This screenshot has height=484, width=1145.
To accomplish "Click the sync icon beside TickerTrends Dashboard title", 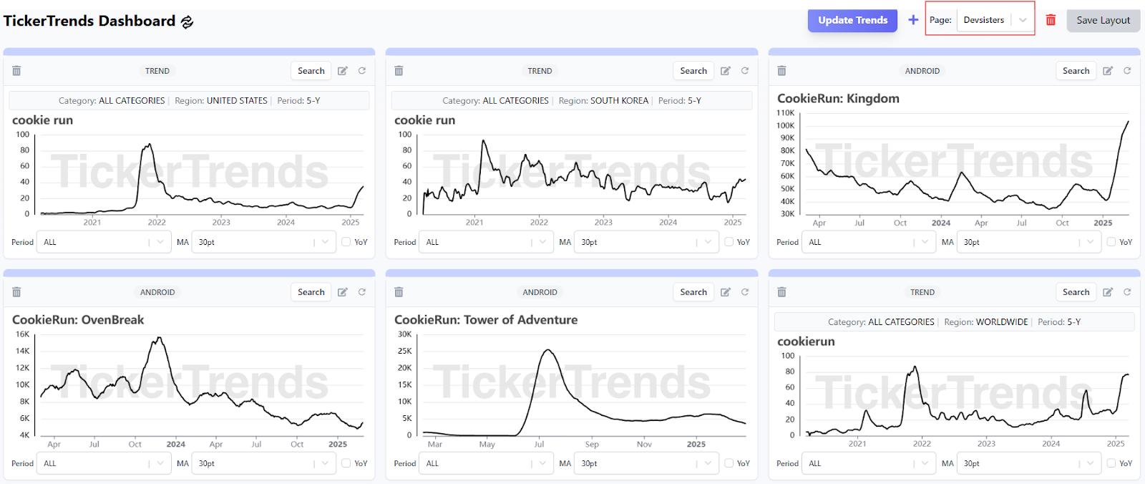I will pos(187,21).
